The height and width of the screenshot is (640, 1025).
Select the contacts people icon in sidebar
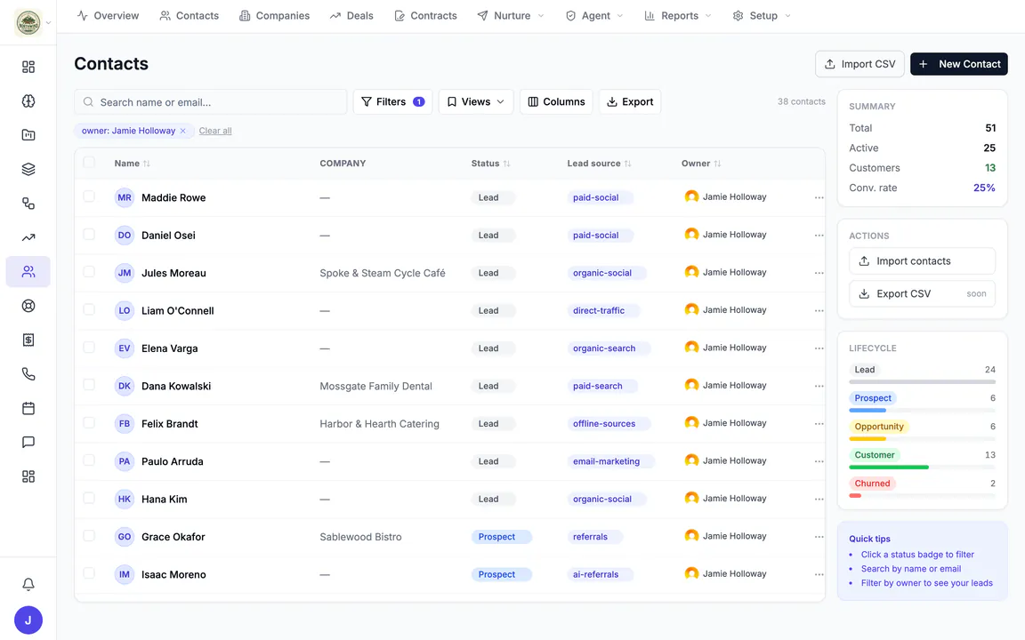[x=28, y=272]
